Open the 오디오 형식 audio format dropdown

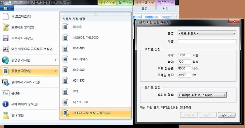pos(202,95)
